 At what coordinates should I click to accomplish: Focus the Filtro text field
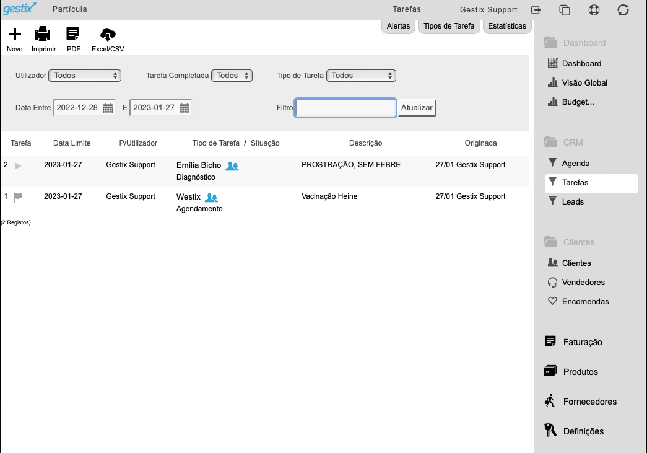click(345, 108)
